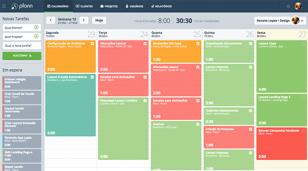Select the Quarta 25 day header

point(176,34)
